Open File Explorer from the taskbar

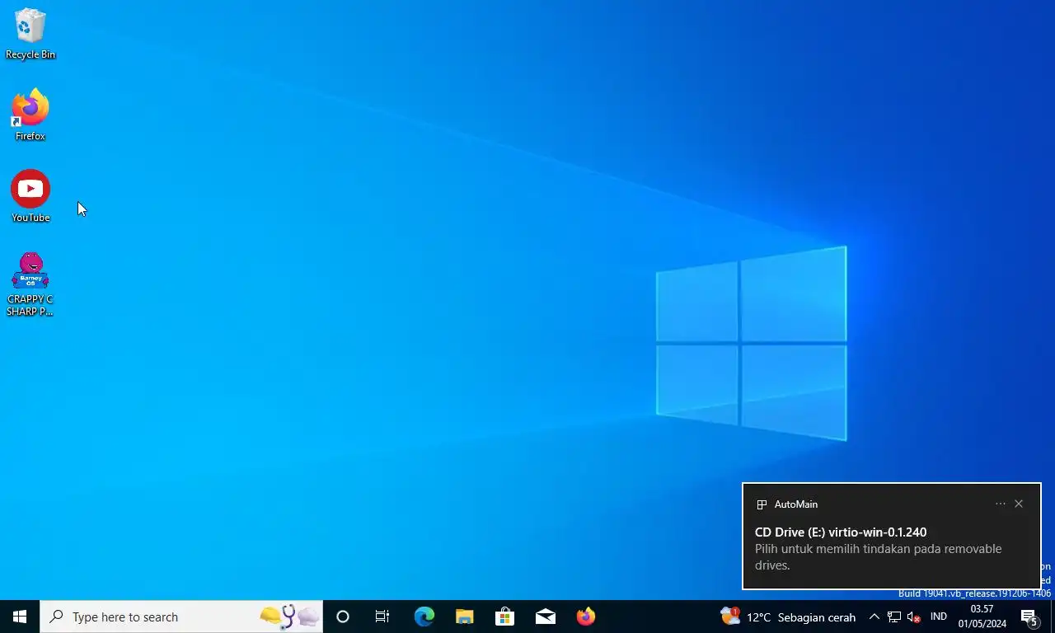[464, 617]
